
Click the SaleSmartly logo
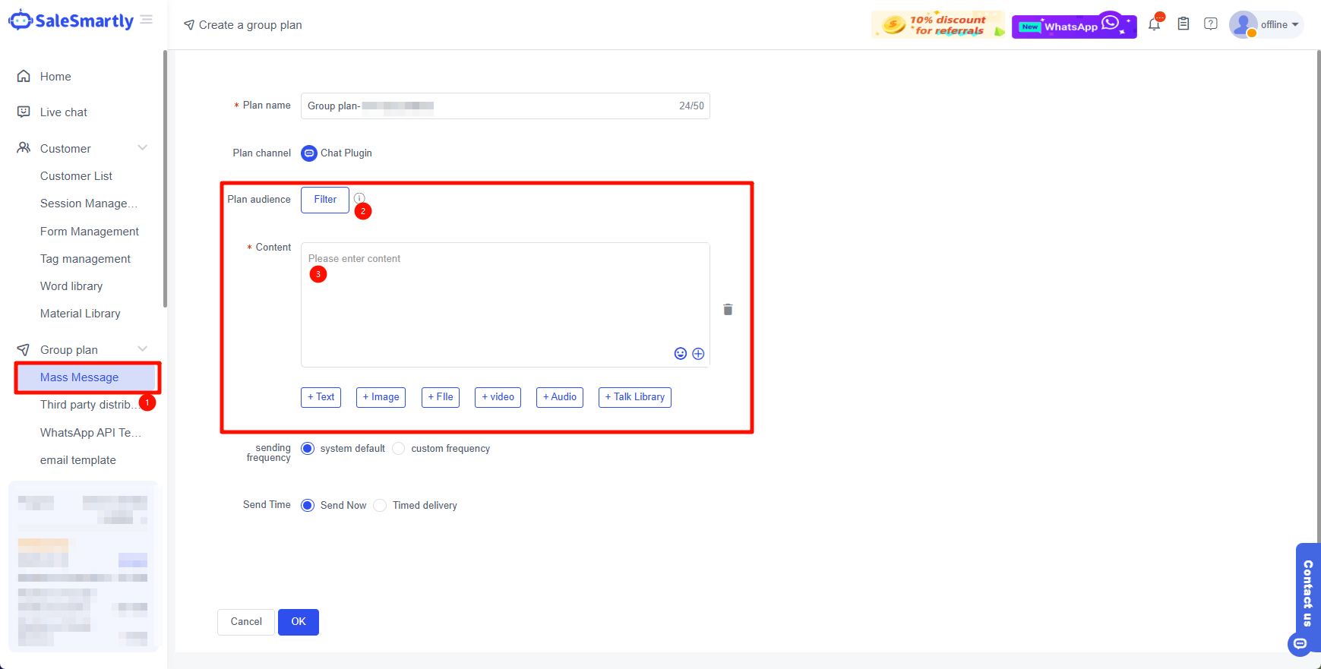71,21
